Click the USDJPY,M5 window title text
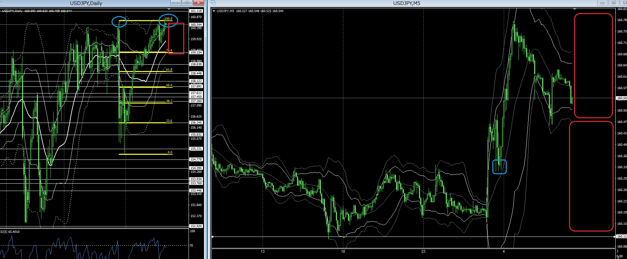The height and width of the screenshot is (259, 627). point(406,3)
